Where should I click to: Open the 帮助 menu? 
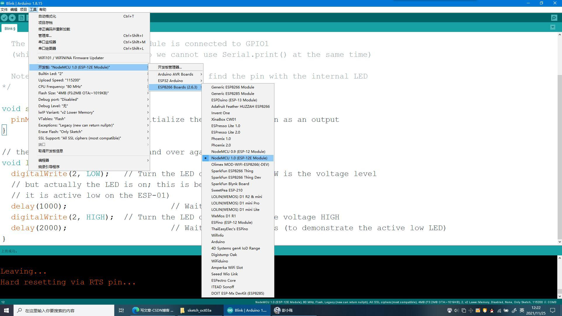click(x=43, y=9)
